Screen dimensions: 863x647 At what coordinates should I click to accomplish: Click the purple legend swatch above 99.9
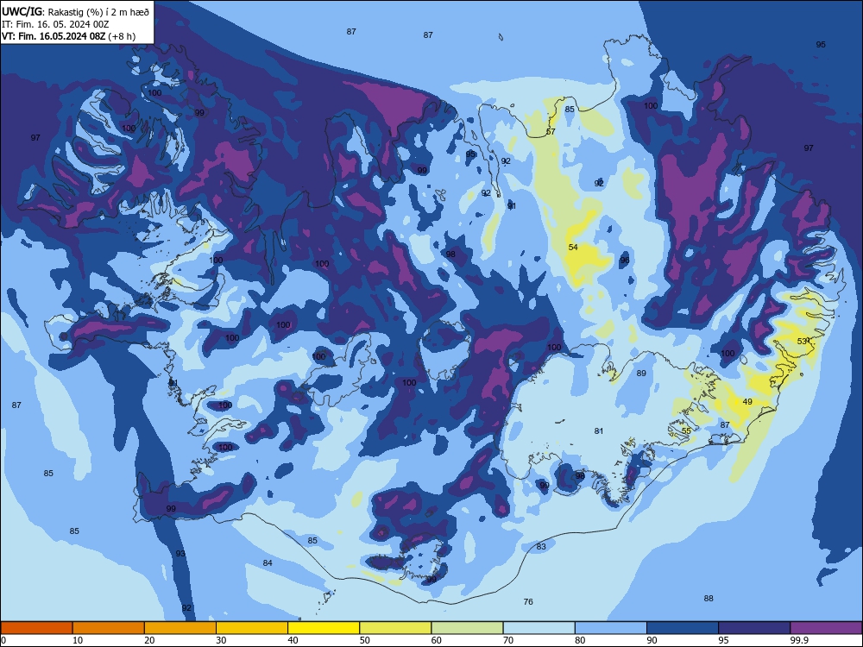click(826, 628)
